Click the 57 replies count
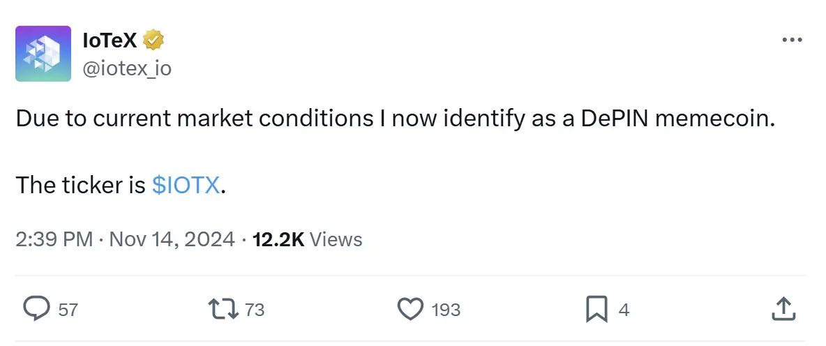 click(x=68, y=310)
